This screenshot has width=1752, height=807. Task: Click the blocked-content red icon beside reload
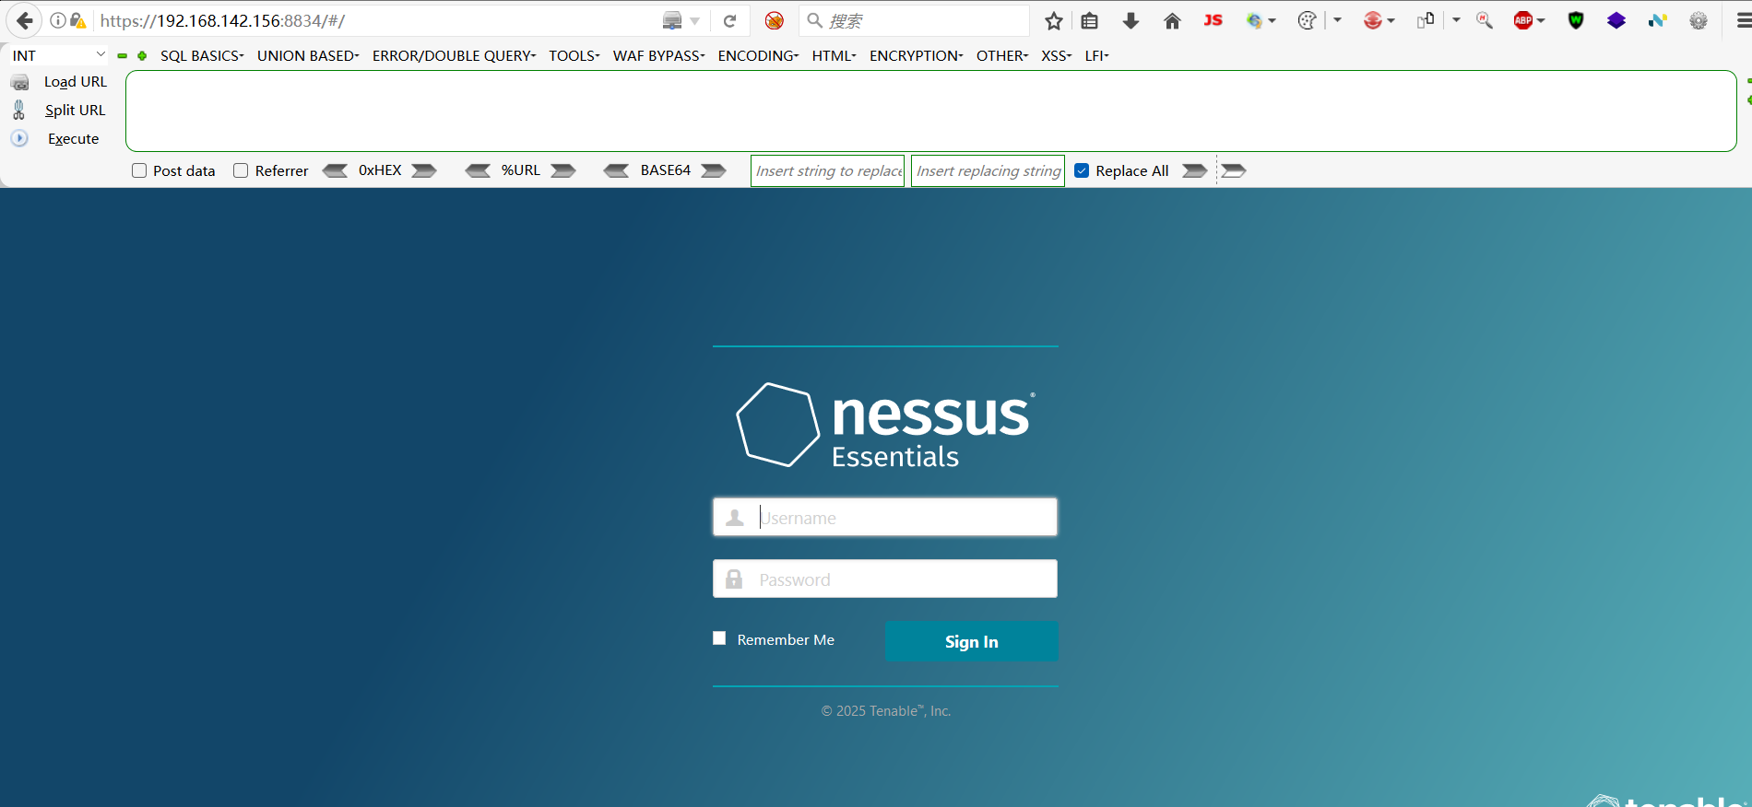[x=775, y=20]
